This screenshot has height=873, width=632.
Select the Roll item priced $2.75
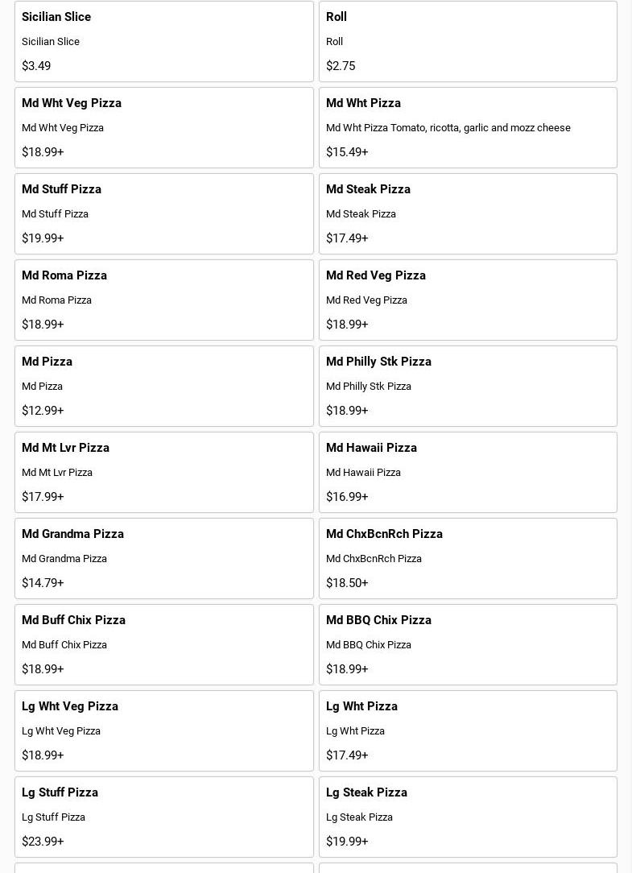click(x=468, y=41)
